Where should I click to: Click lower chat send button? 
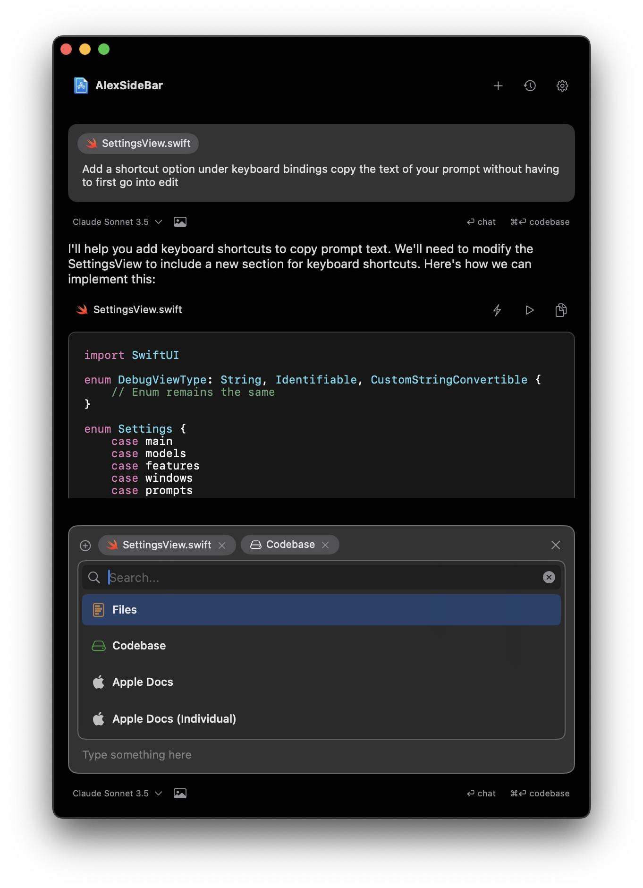click(x=481, y=794)
